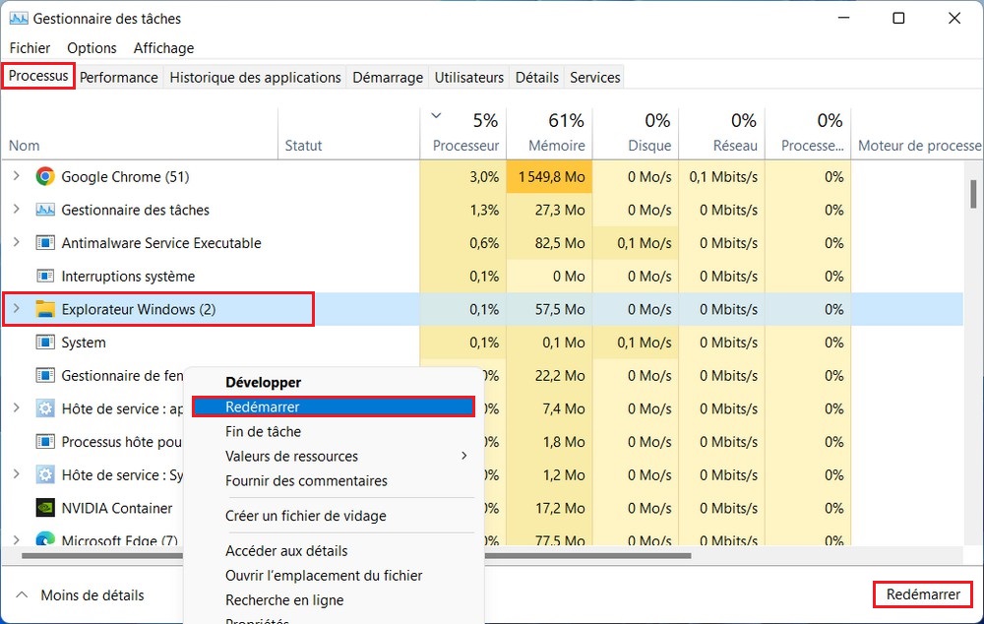The height and width of the screenshot is (624, 984).
Task: Open the Options menu
Action: coord(92,47)
